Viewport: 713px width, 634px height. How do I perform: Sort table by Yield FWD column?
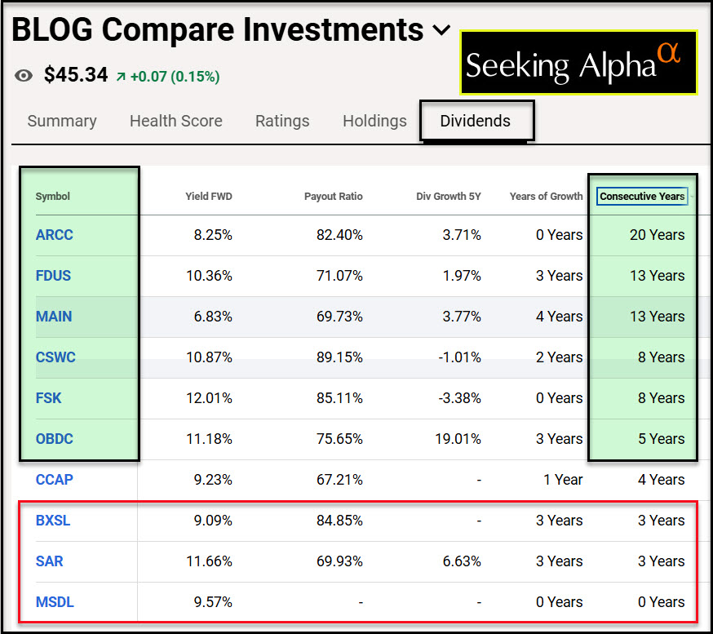coord(209,196)
